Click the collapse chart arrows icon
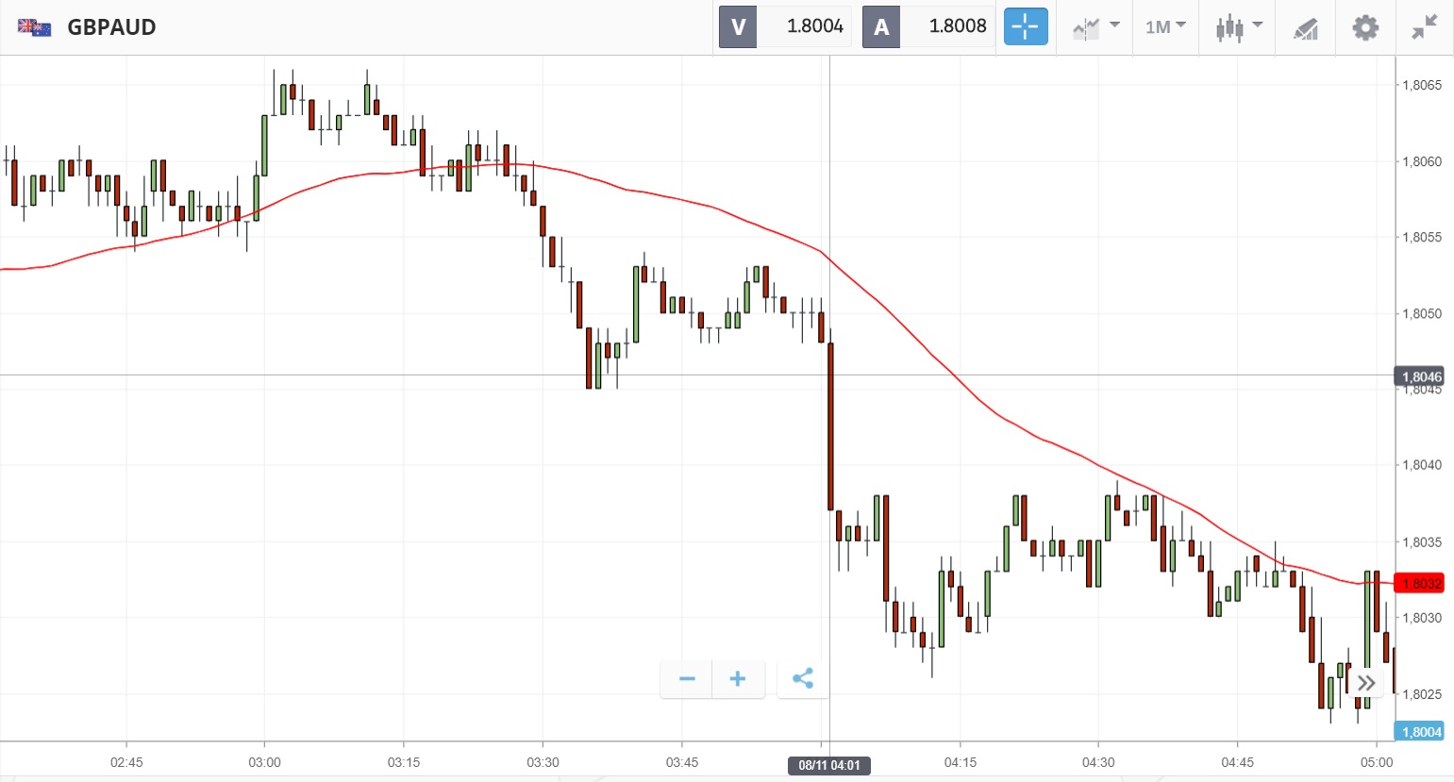This screenshot has width=1454, height=782. pos(1424,27)
